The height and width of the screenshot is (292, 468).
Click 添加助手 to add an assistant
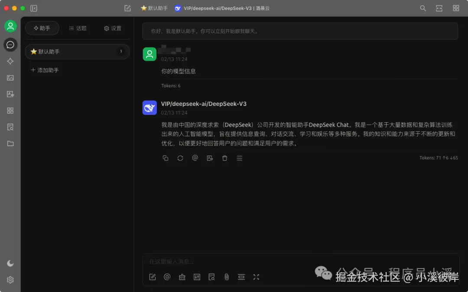tap(45, 70)
